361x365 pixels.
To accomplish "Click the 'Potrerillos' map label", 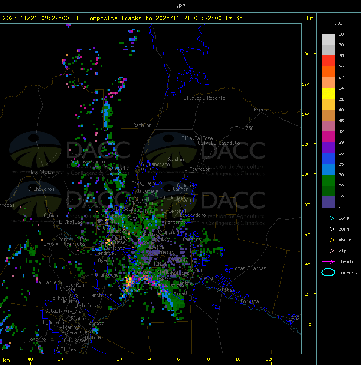I will tap(72, 239).
